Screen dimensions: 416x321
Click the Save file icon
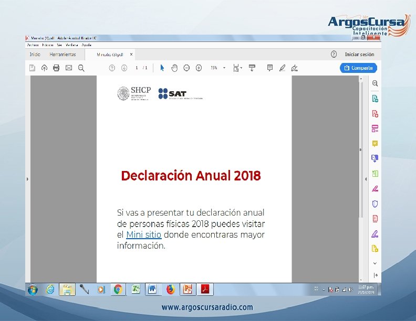point(32,68)
